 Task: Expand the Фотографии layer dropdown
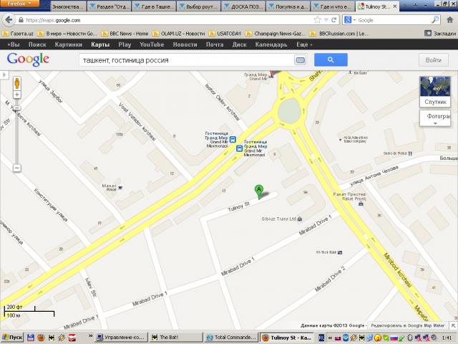pos(435,123)
